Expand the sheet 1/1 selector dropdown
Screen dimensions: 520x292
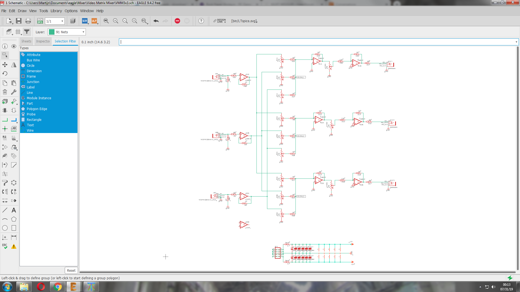62,21
